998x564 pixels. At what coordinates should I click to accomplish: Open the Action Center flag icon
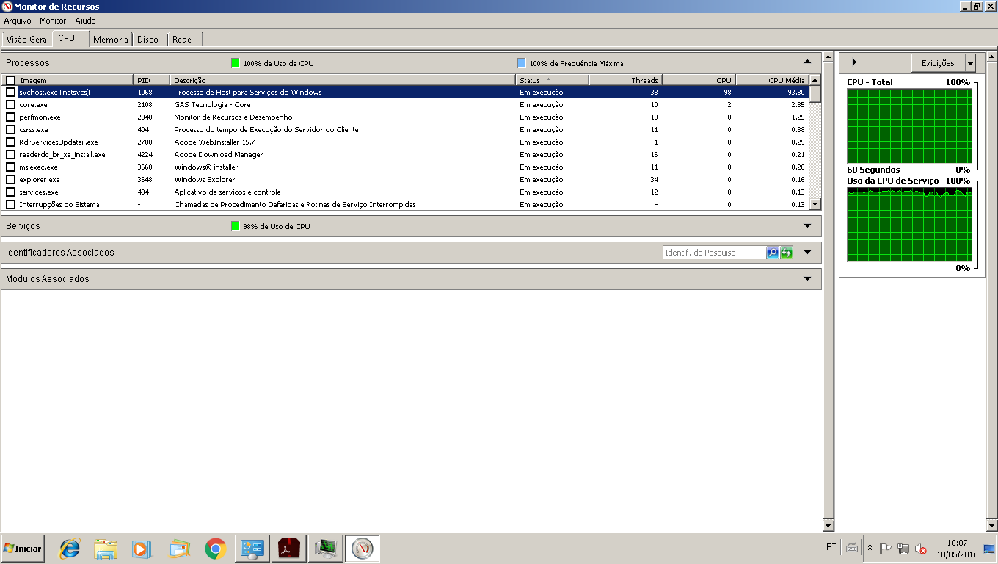coord(886,548)
